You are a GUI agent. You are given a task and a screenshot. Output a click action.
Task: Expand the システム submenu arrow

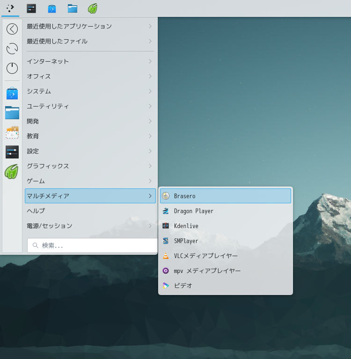point(150,91)
